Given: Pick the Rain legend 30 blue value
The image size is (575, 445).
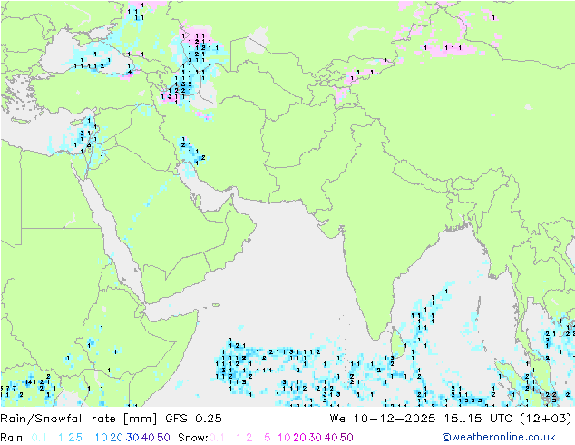Looking at the screenshot, I should pyautogui.click(x=132, y=438).
